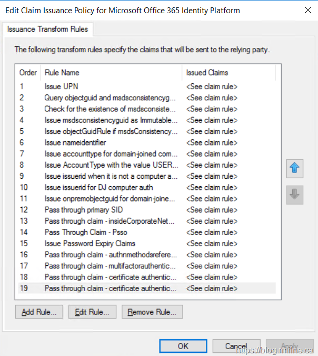Select the Issuance Transform Rules tab
The height and width of the screenshot is (356, 318).
tap(47, 30)
